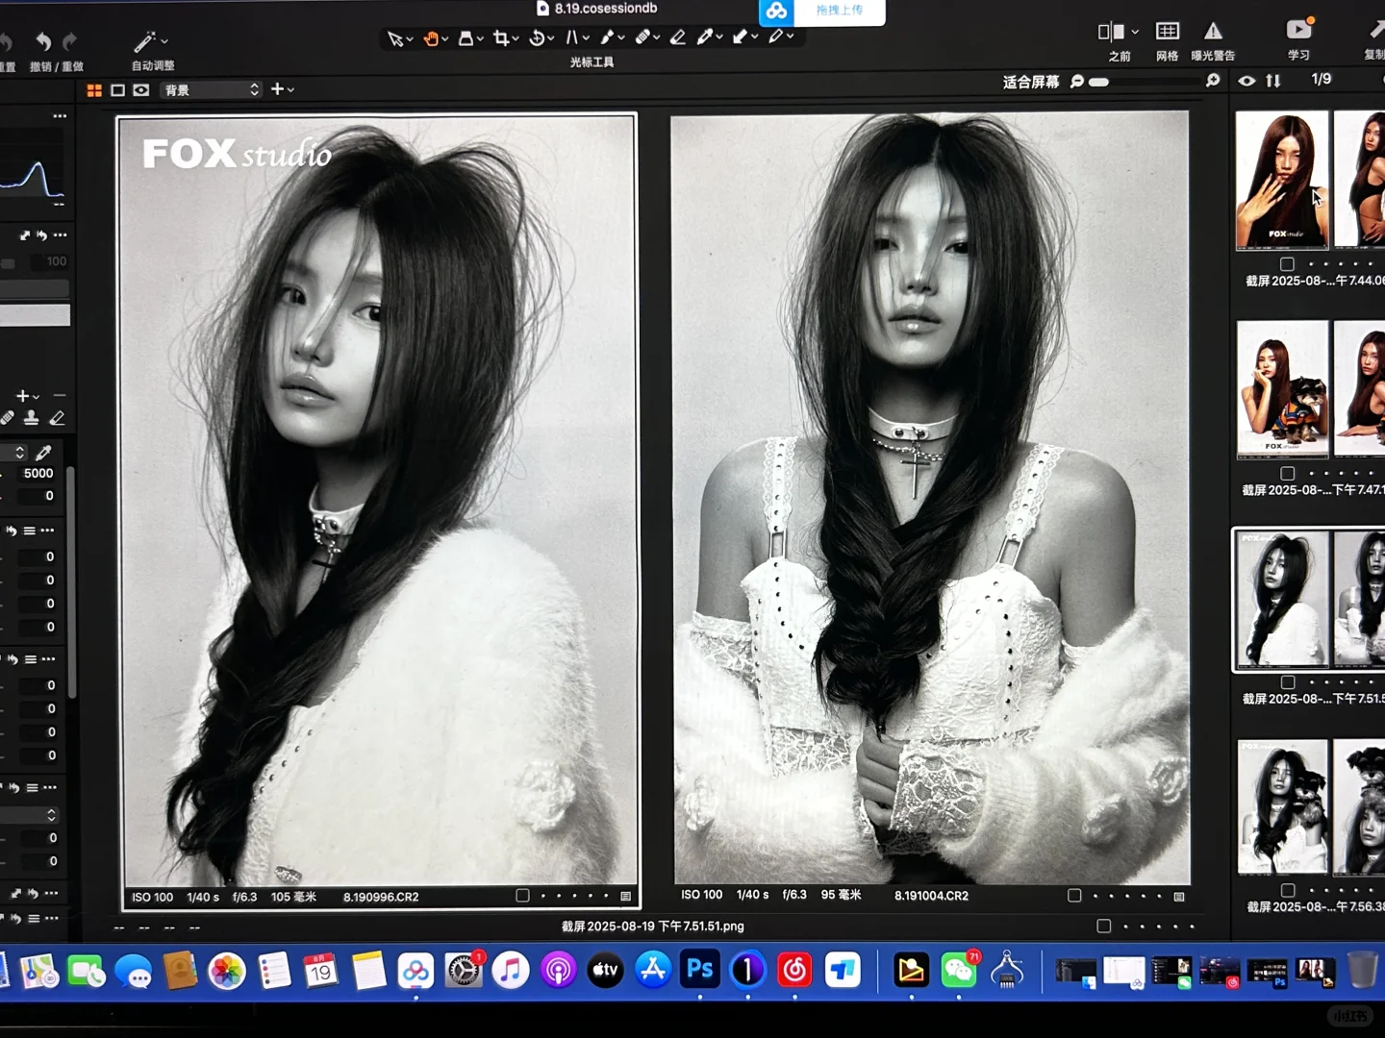The height and width of the screenshot is (1038, 1385).
Task: Expand the pointer tool options arrow
Action: [409, 39]
